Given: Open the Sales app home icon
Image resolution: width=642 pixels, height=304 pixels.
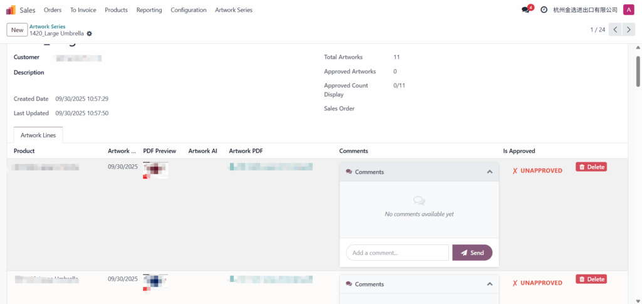Looking at the screenshot, I should coord(11,10).
